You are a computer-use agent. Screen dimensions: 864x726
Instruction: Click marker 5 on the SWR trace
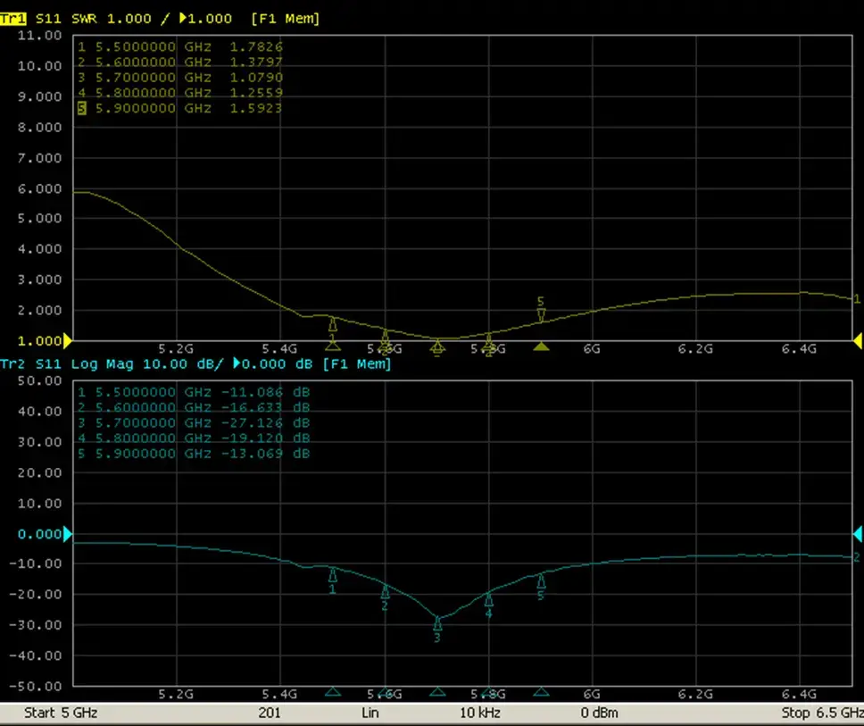541,309
